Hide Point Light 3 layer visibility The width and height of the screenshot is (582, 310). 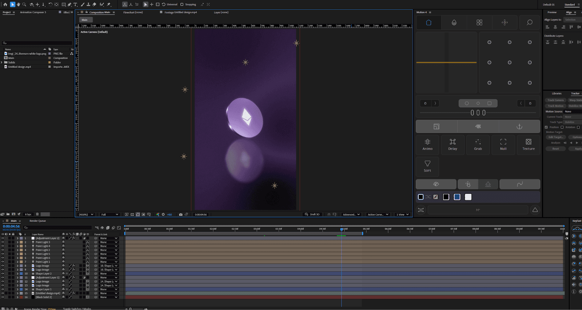click(3, 242)
